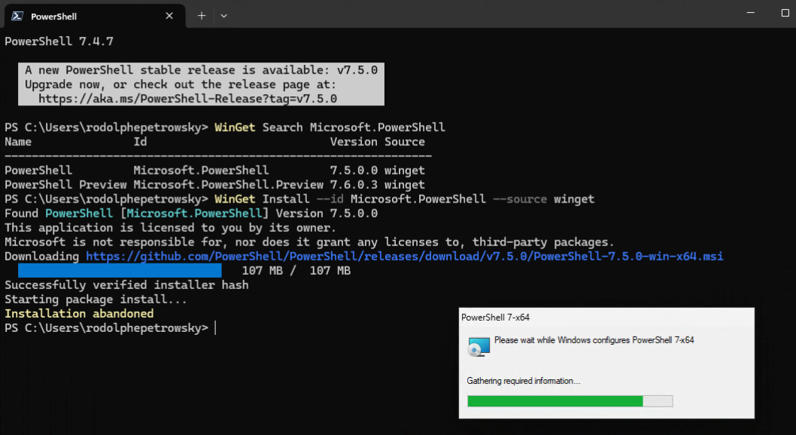Image resolution: width=796 pixels, height=435 pixels.
Task: Open a new terminal tab
Action: click(202, 16)
